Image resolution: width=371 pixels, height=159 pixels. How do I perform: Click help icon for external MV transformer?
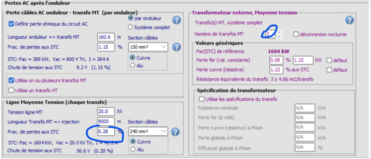pyautogui.click(x=349, y=20)
